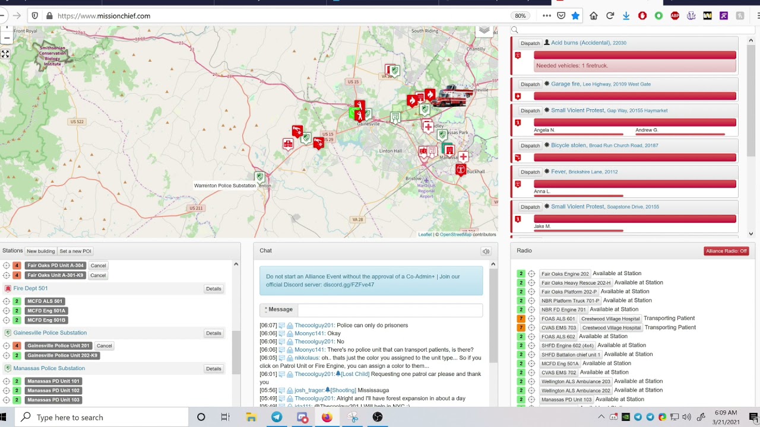Click the chat sound speaker icon
The height and width of the screenshot is (427, 760).
[486, 251]
